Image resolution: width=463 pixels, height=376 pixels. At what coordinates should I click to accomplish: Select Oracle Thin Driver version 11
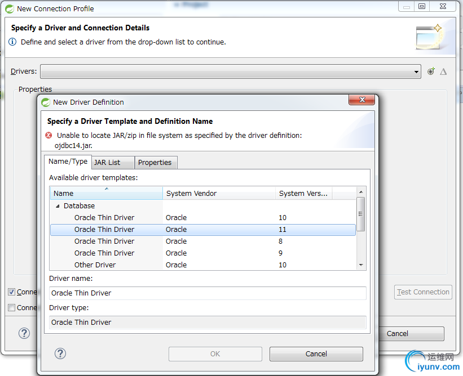coord(203,230)
